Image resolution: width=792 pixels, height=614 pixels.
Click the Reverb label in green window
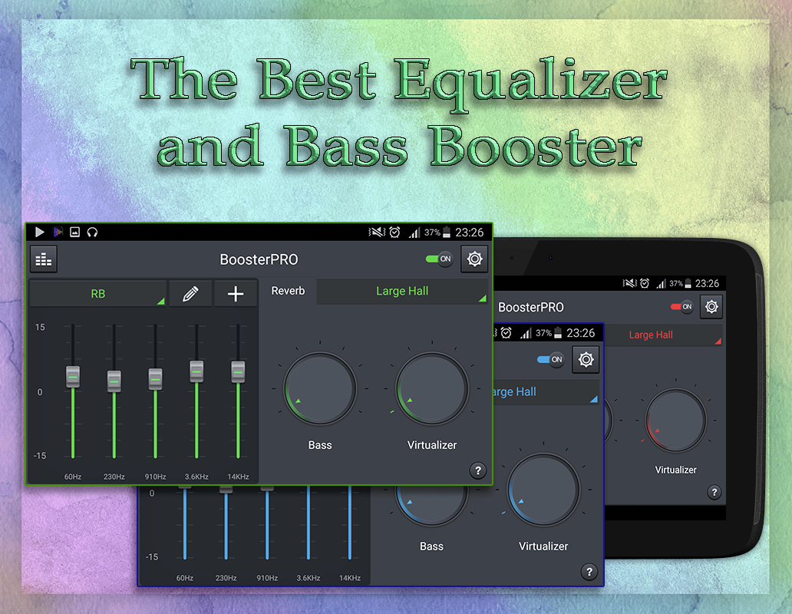click(x=288, y=291)
